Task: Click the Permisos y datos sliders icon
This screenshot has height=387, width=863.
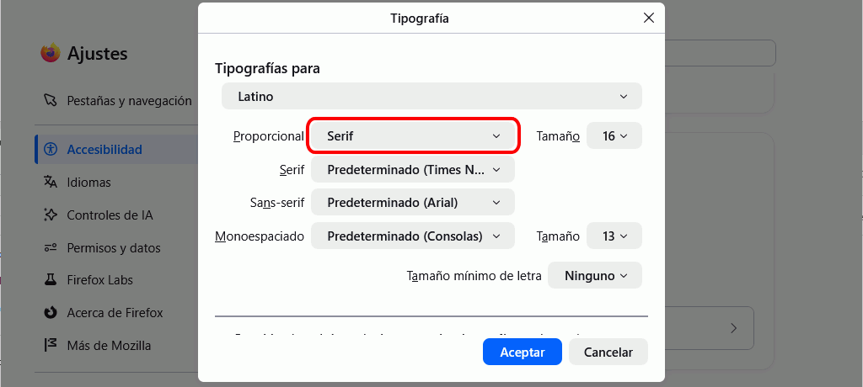Action: (50, 248)
